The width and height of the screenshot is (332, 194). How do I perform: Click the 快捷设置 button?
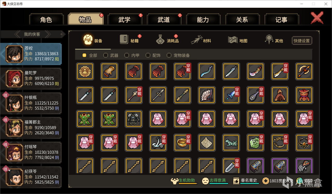click(302, 41)
